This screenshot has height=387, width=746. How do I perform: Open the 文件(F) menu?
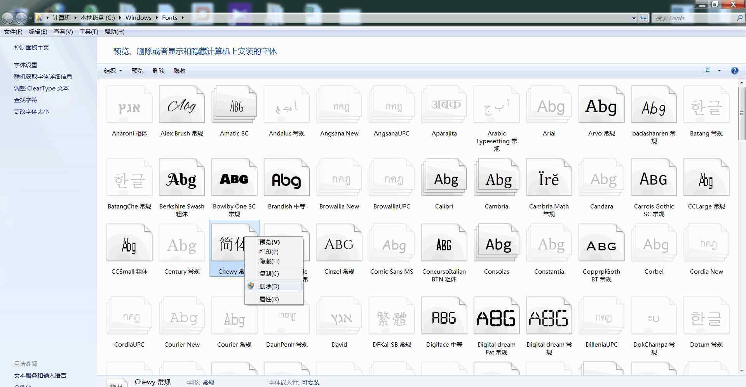13,32
